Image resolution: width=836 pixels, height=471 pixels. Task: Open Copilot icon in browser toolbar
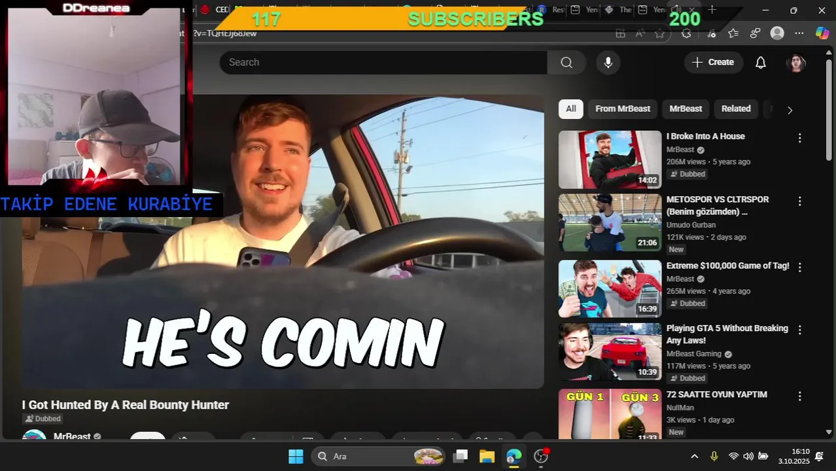click(822, 33)
